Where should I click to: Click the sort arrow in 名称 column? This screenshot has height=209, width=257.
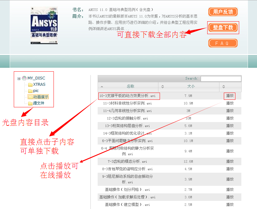click(102, 87)
